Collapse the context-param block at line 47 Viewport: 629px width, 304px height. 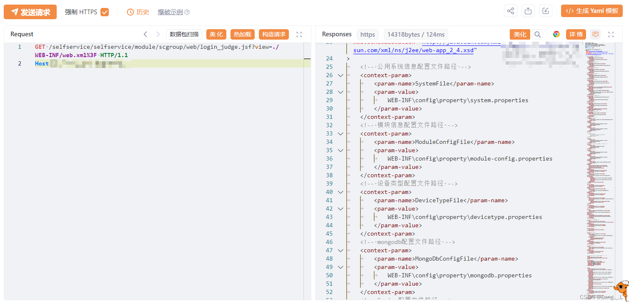[341, 250]
